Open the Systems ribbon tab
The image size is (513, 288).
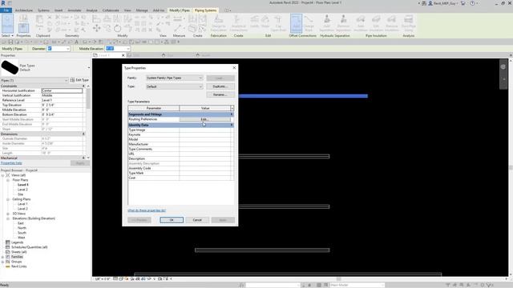pos(43,10)
